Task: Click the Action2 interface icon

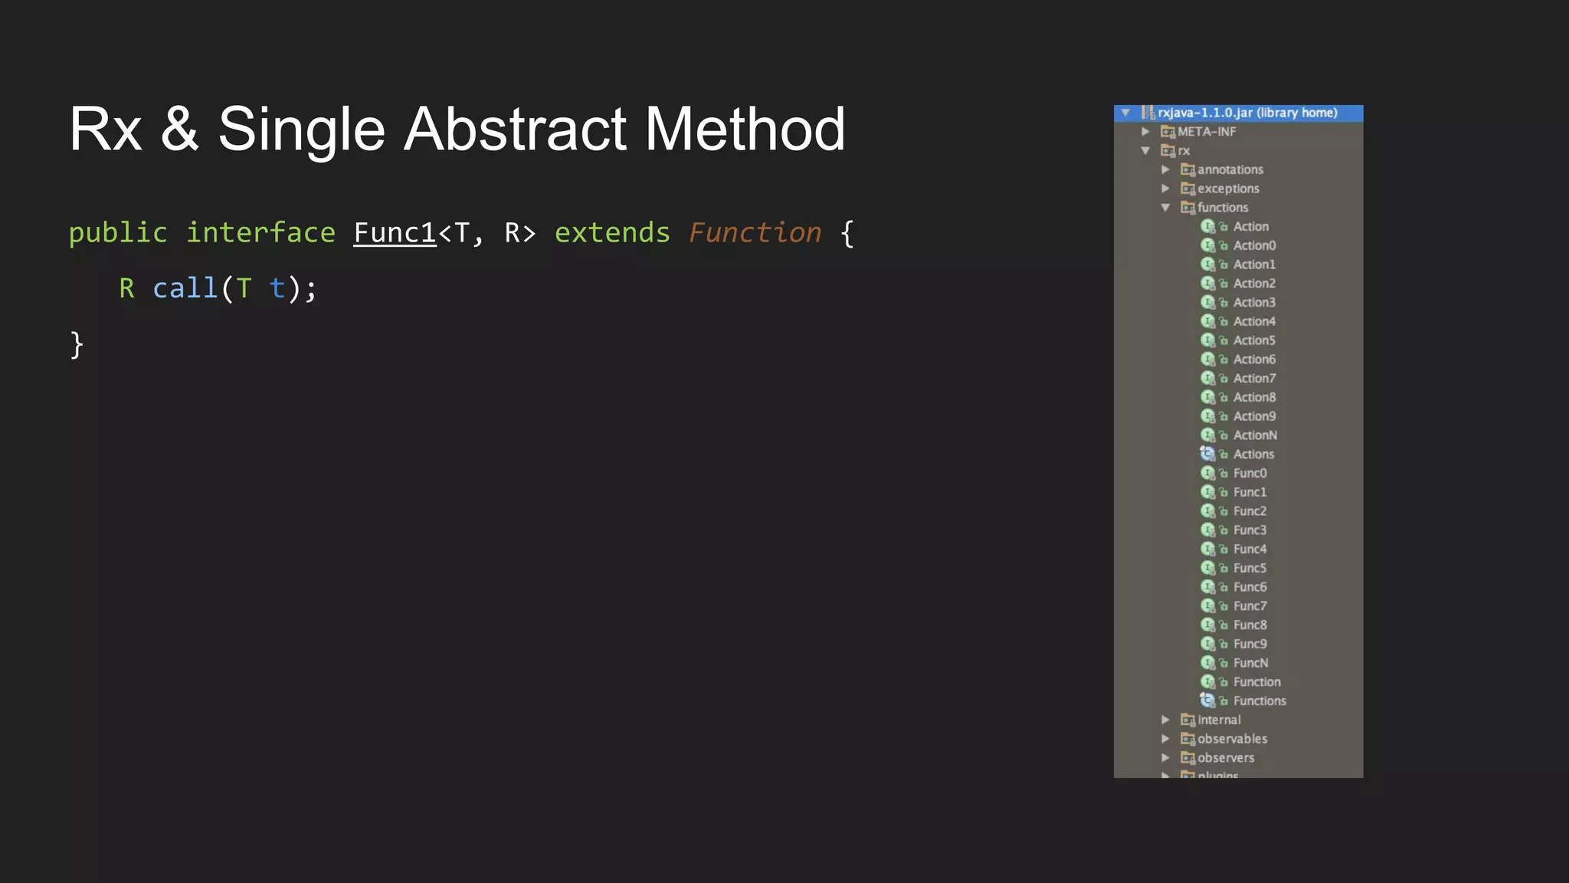Action: pyautogui.click(x=1208, y=284)
